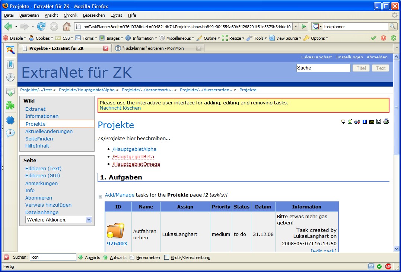Image resolution: width=401 pixels, height=272 pixels.
Task: Open the Weitere Aktionen dropdown
Action: 59,220
